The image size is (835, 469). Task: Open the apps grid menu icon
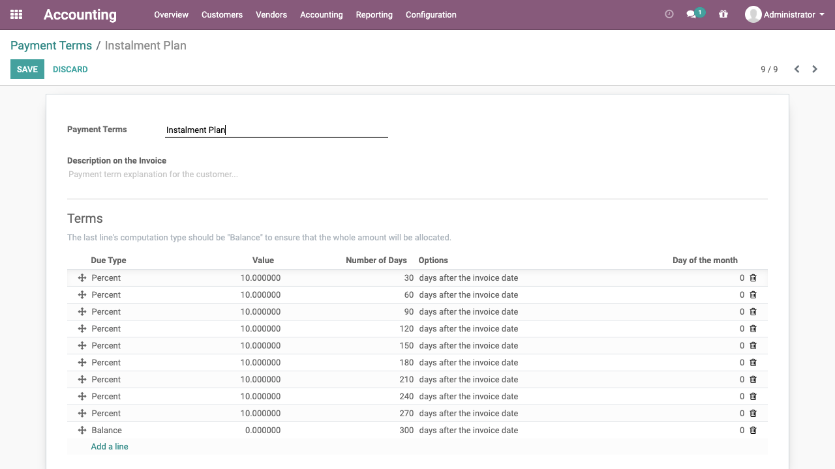pos(16,14)
